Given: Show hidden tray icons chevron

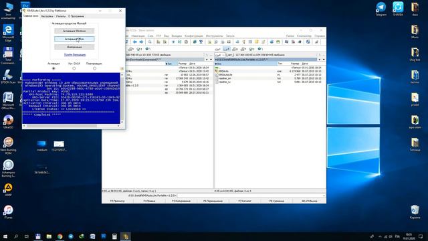Looking at the screenshot, I should 380,236.
